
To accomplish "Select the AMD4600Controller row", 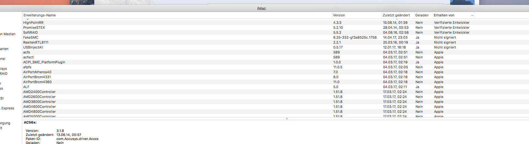I will (275, 107).
